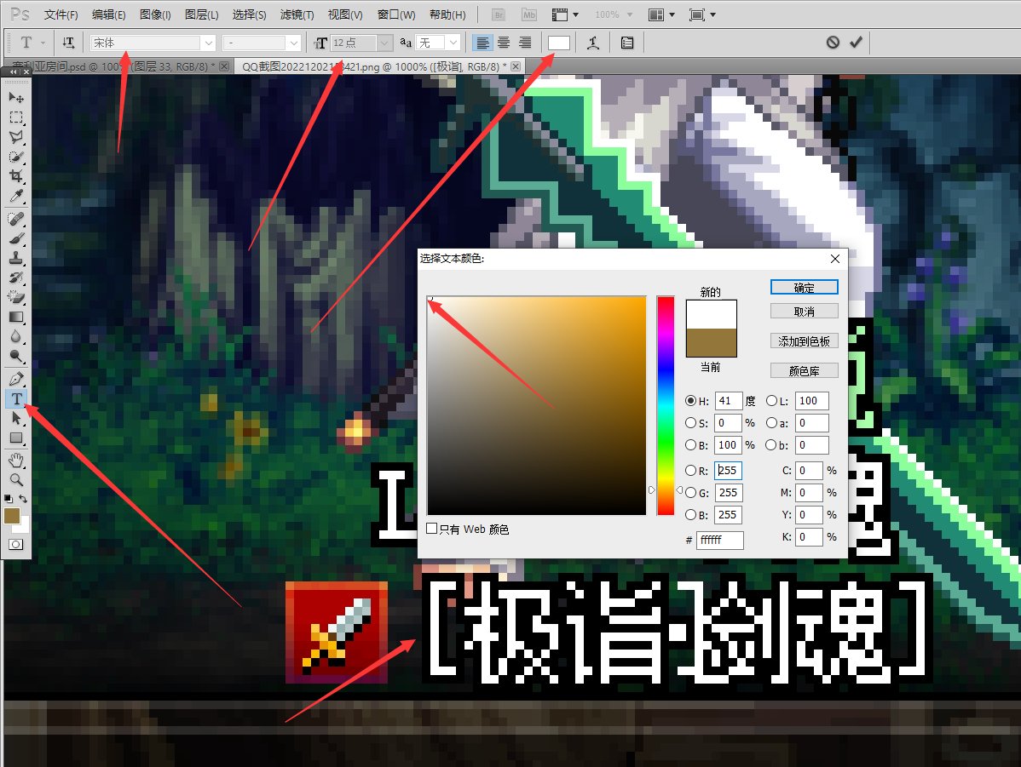Select the Brush tool
Viewport: 1021px width, 767px height.
point(16,238)
